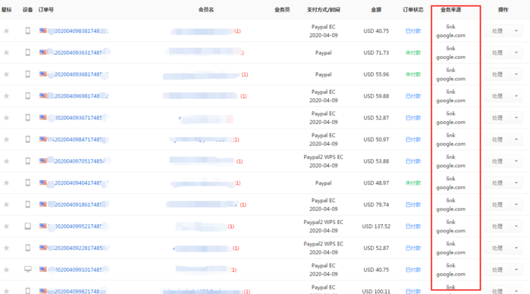The width and height of the screenshot is (530, 294).
Task: Click desktop monitor device icon in order list
Action: coord(27,269)
